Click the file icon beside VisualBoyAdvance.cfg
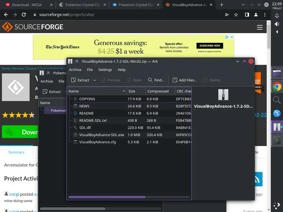 [75, 142]
